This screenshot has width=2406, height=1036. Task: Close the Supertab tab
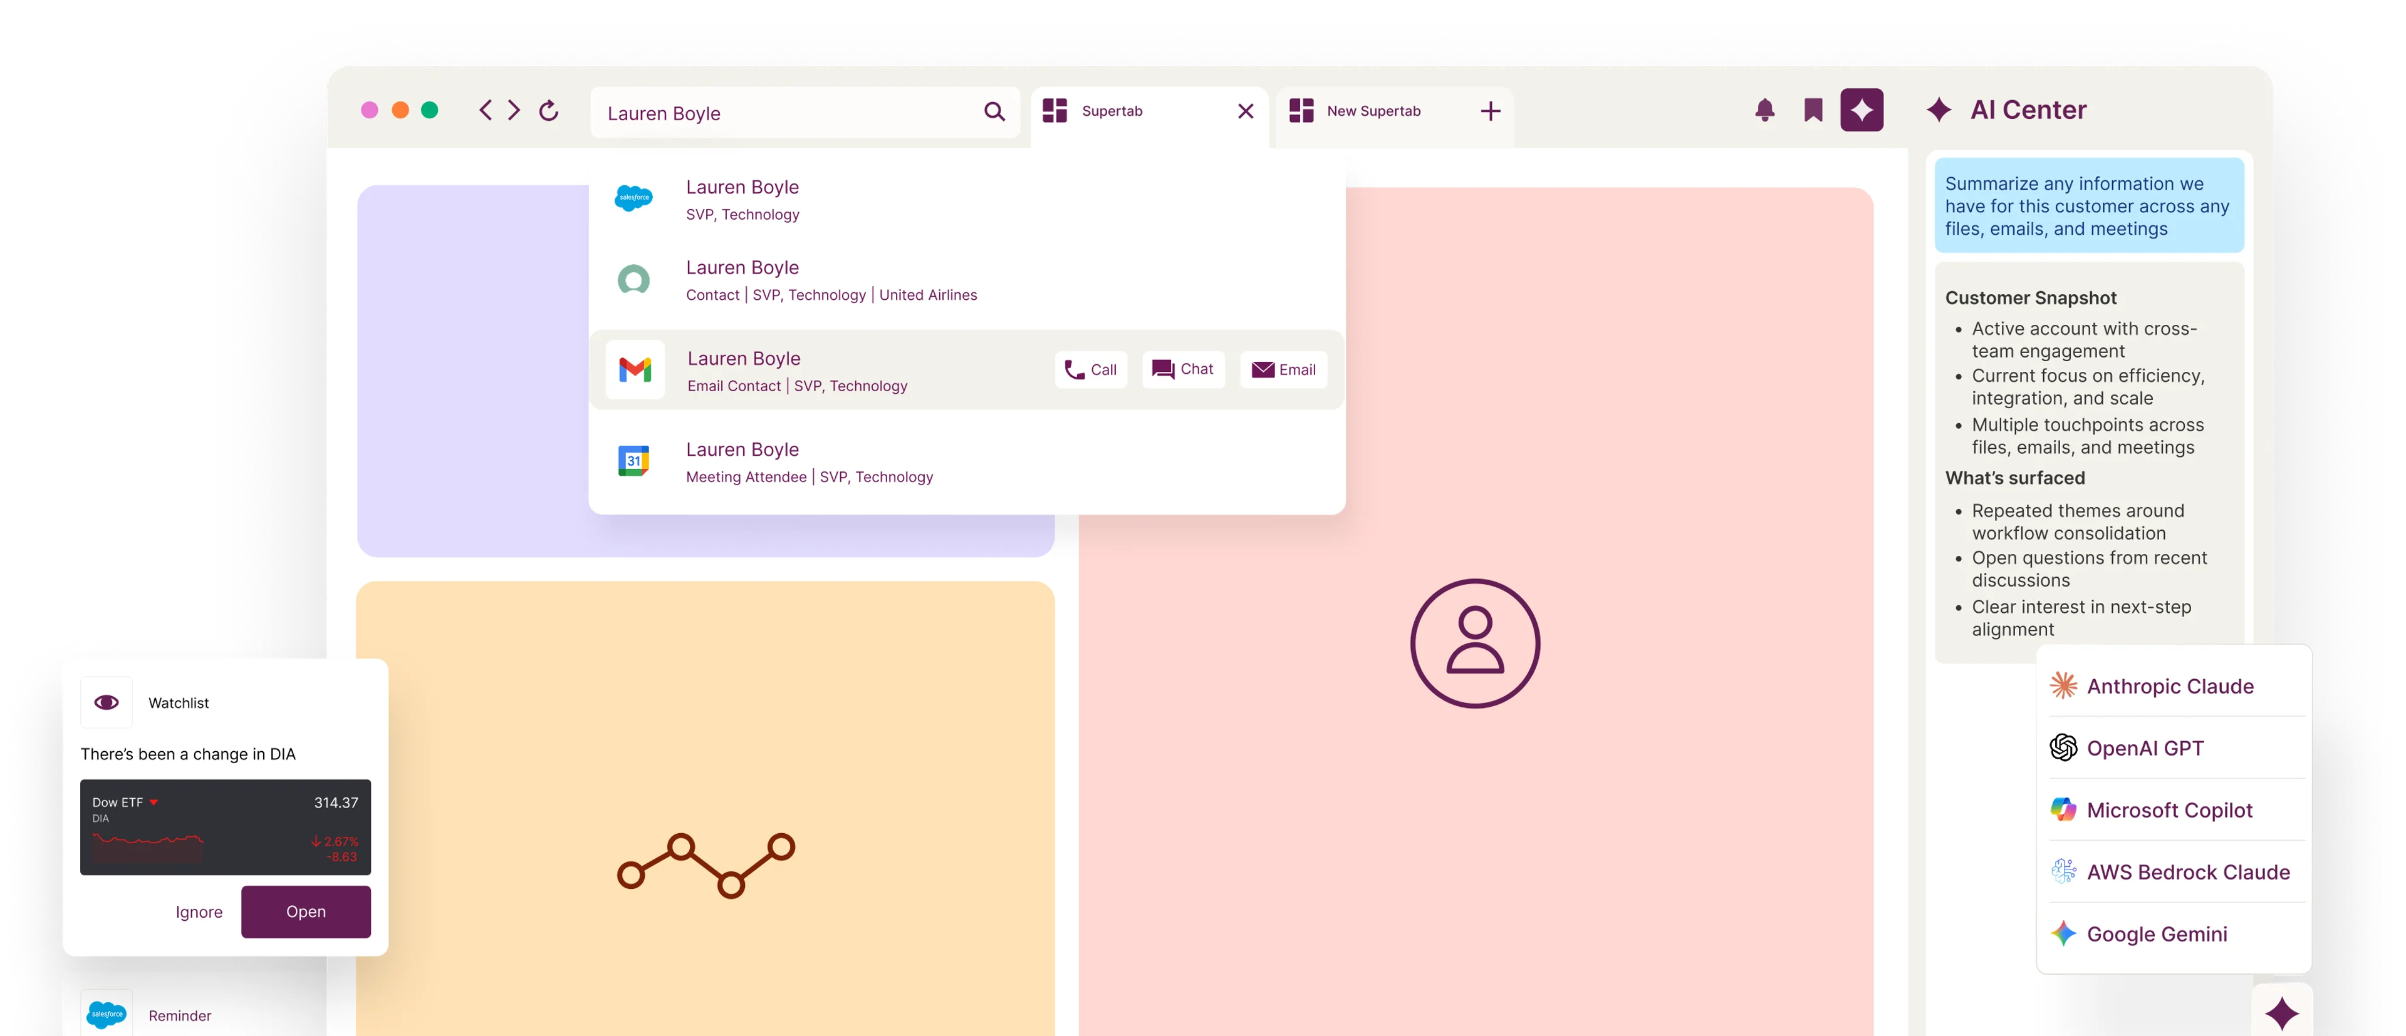1245,111
